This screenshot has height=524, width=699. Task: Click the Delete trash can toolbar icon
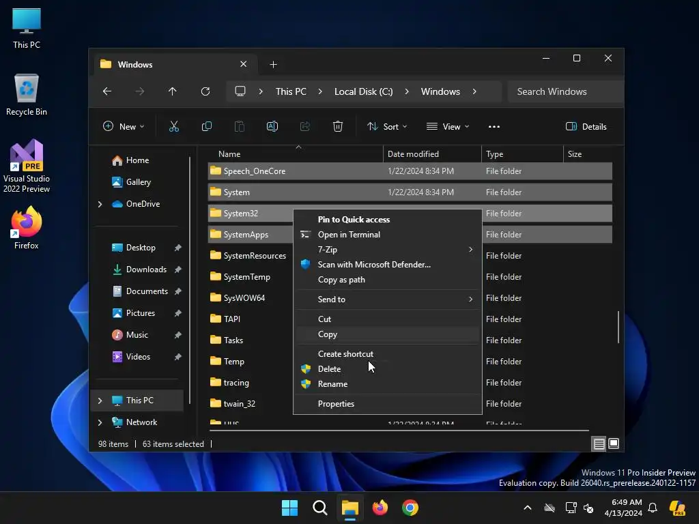click(338, 126)
